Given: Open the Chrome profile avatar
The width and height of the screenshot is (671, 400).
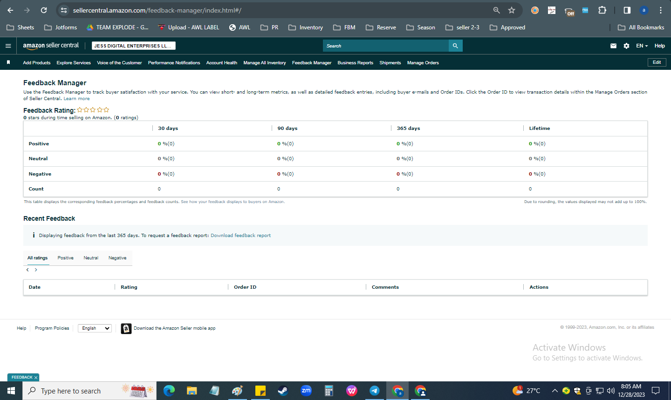Looking at the screenshot, I should coord(644,10).
